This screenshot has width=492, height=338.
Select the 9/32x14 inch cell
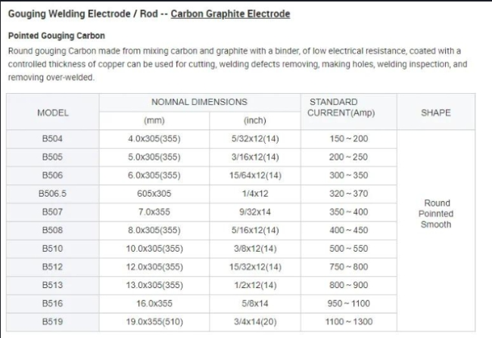[255, 212]
